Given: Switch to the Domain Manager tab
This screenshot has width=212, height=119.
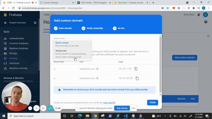Looking at the screenshot, I should (x=57, y=3).
